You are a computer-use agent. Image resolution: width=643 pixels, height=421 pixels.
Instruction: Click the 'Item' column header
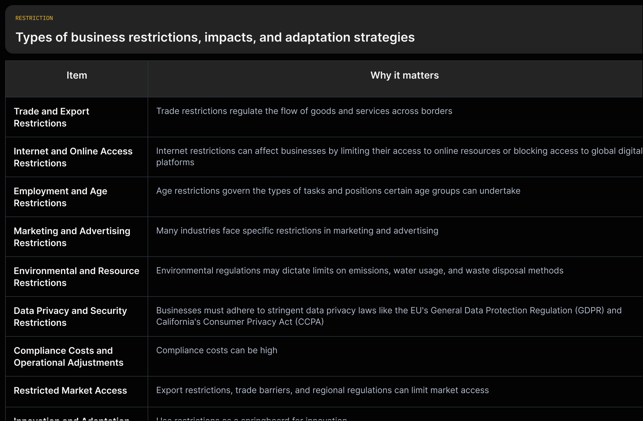77,79
